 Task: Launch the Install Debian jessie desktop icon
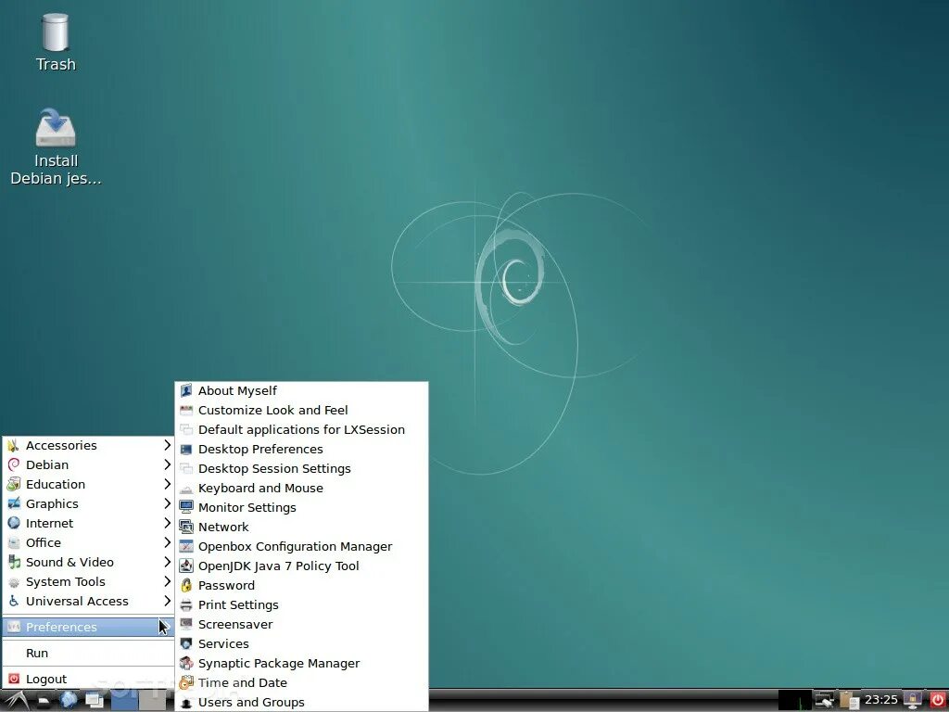click(55, 146)
